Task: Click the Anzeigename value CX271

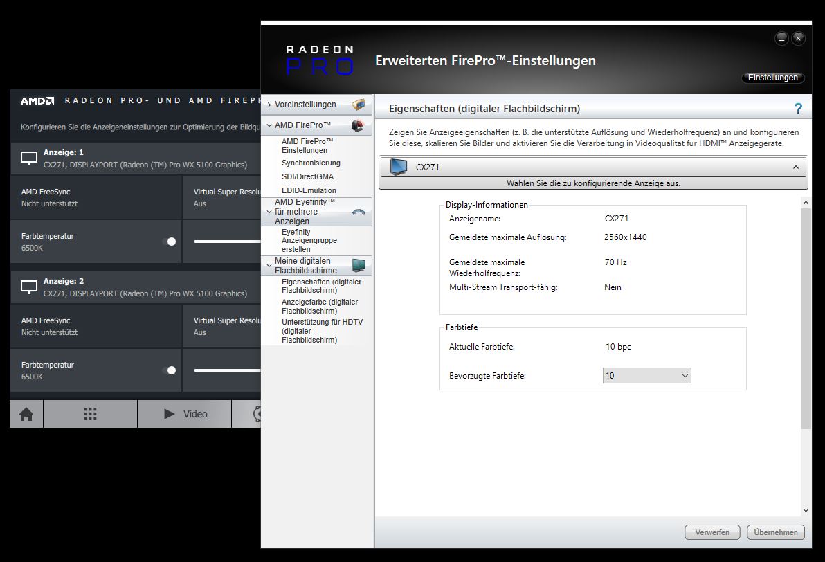Action: (617, 219)
